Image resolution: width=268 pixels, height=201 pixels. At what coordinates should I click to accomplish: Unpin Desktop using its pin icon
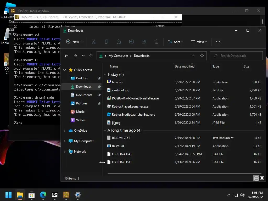click(x=99, y=78)
